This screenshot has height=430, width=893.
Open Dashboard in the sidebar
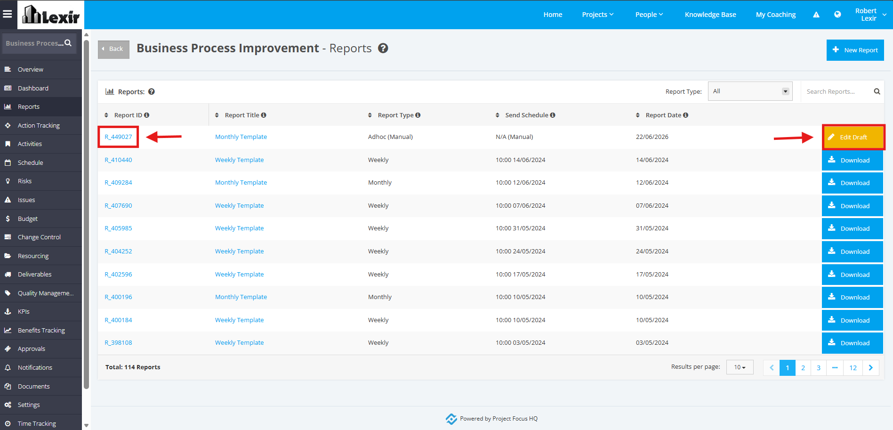tap(41, 88)
